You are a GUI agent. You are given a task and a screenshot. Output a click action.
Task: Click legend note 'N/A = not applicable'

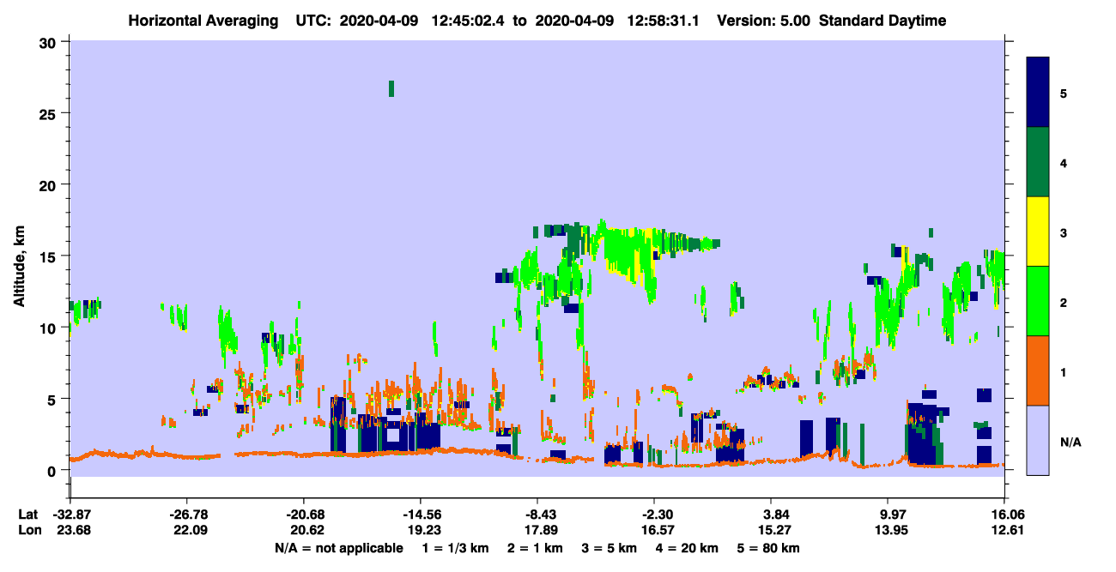(x=339, y=548)
